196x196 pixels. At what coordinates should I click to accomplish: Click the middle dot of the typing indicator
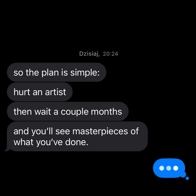point(169,168)
